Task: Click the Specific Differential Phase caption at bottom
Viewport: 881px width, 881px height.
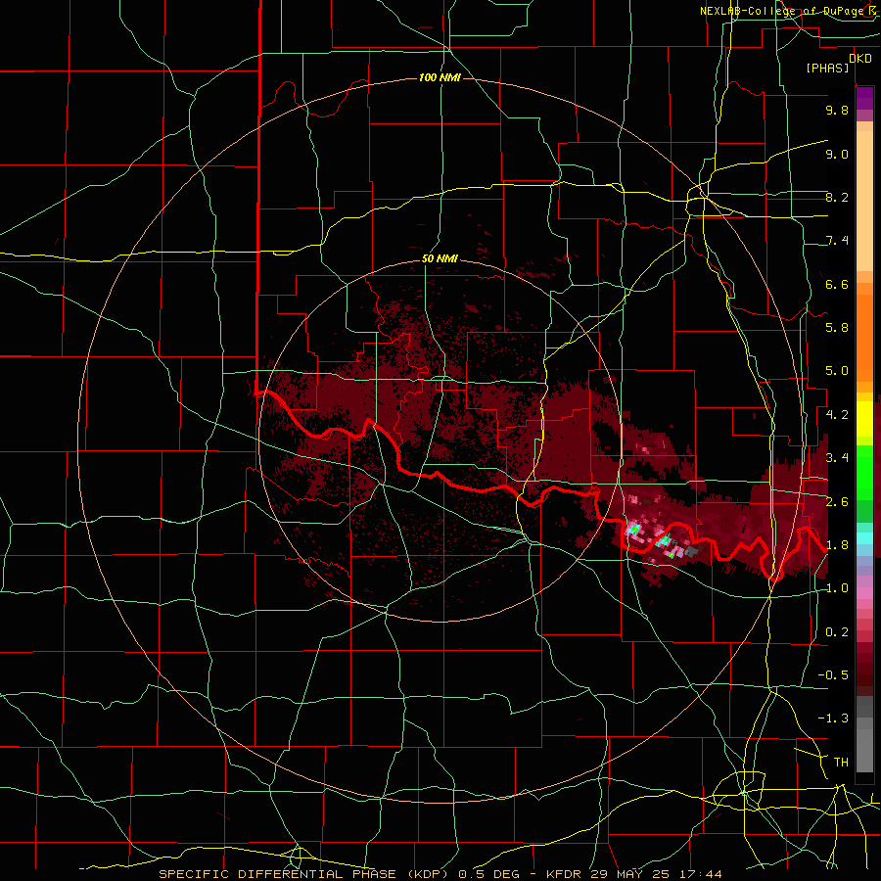Action: click(440, 874)
